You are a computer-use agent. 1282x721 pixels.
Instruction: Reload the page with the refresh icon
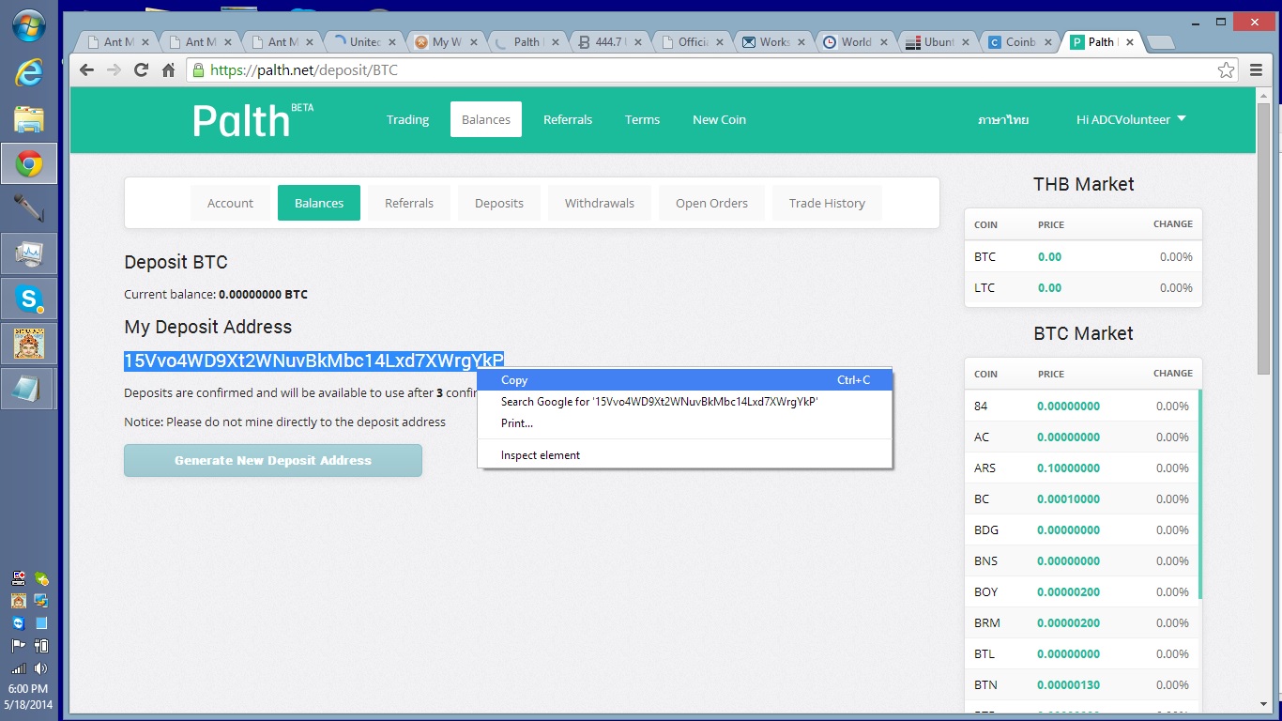coord(141,70)
